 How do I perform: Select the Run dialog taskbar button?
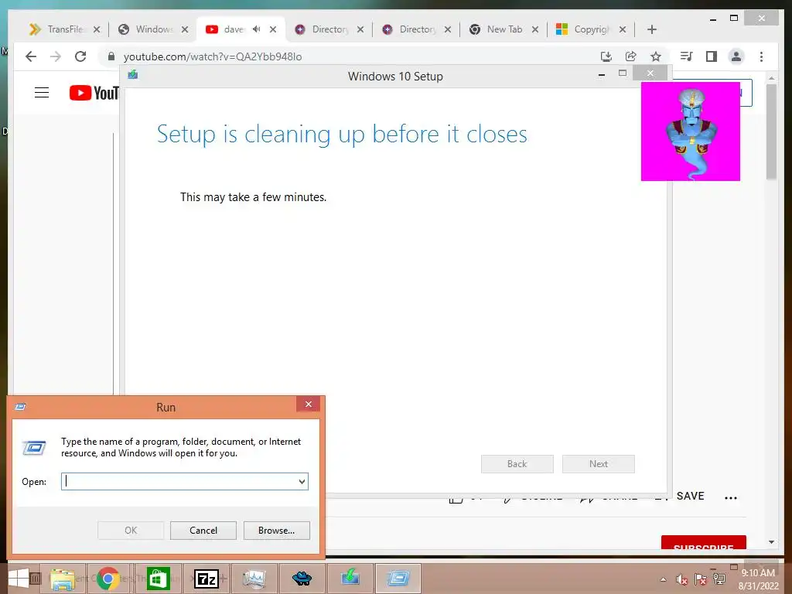point(398,579)
